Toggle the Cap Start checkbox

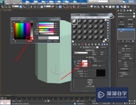coord(123,54)
